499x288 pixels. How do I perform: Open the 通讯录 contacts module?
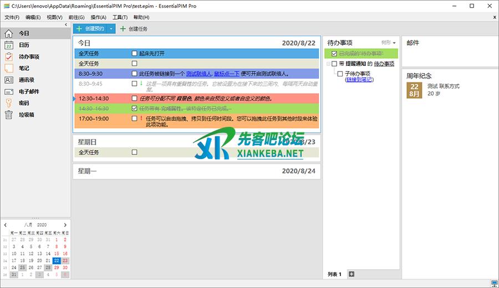[x=27, y=80]
